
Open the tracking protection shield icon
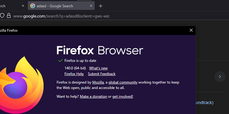tap(2, 15)
